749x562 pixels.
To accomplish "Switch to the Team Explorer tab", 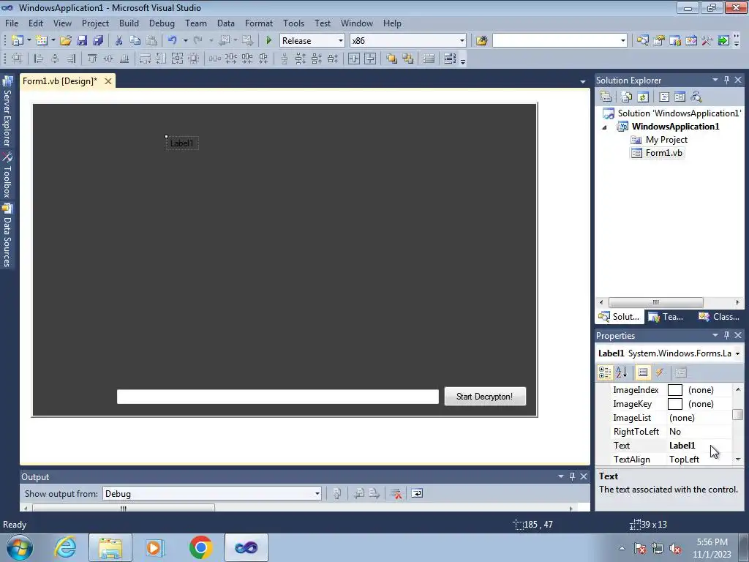I will pyautogui.click(x=666, y=317).
